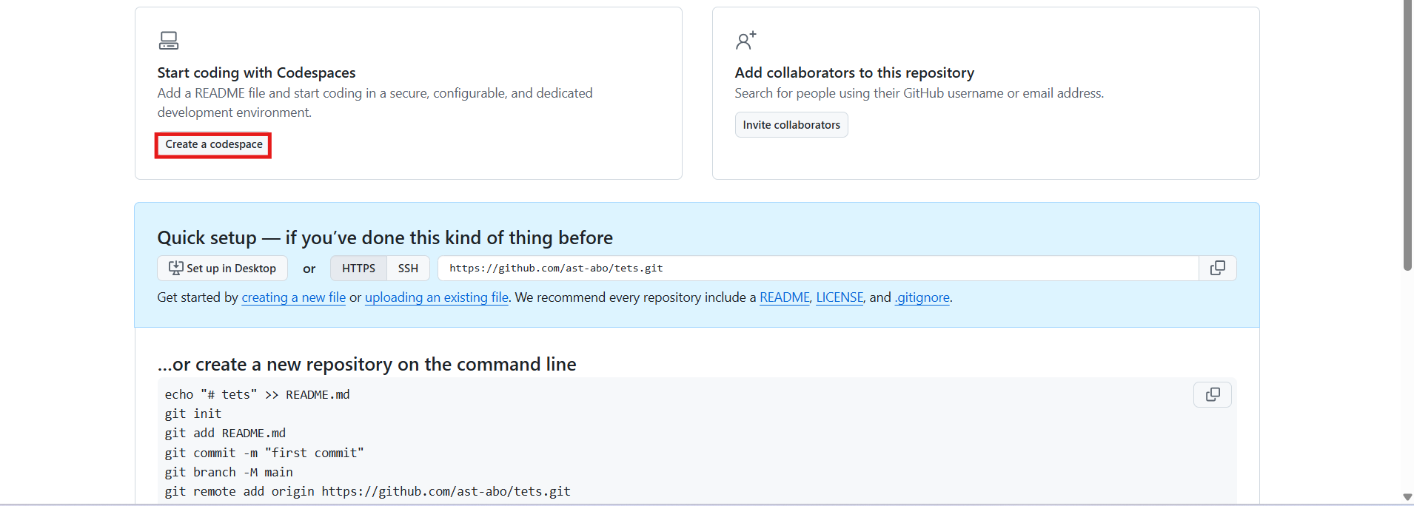Click the Codespaces laptop icon
The image size is (1414, 506).
click(x=169, y=40)
